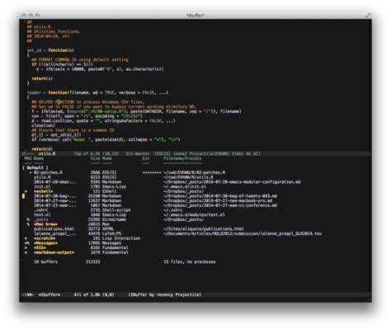Open the 2014-07-27-new-... Markdown buffer

point(55,200)
